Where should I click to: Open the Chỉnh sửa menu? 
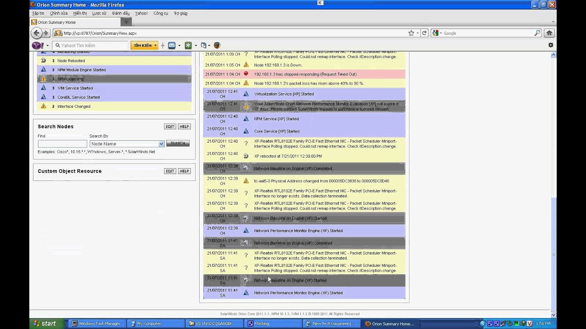(x=59, y=13)
